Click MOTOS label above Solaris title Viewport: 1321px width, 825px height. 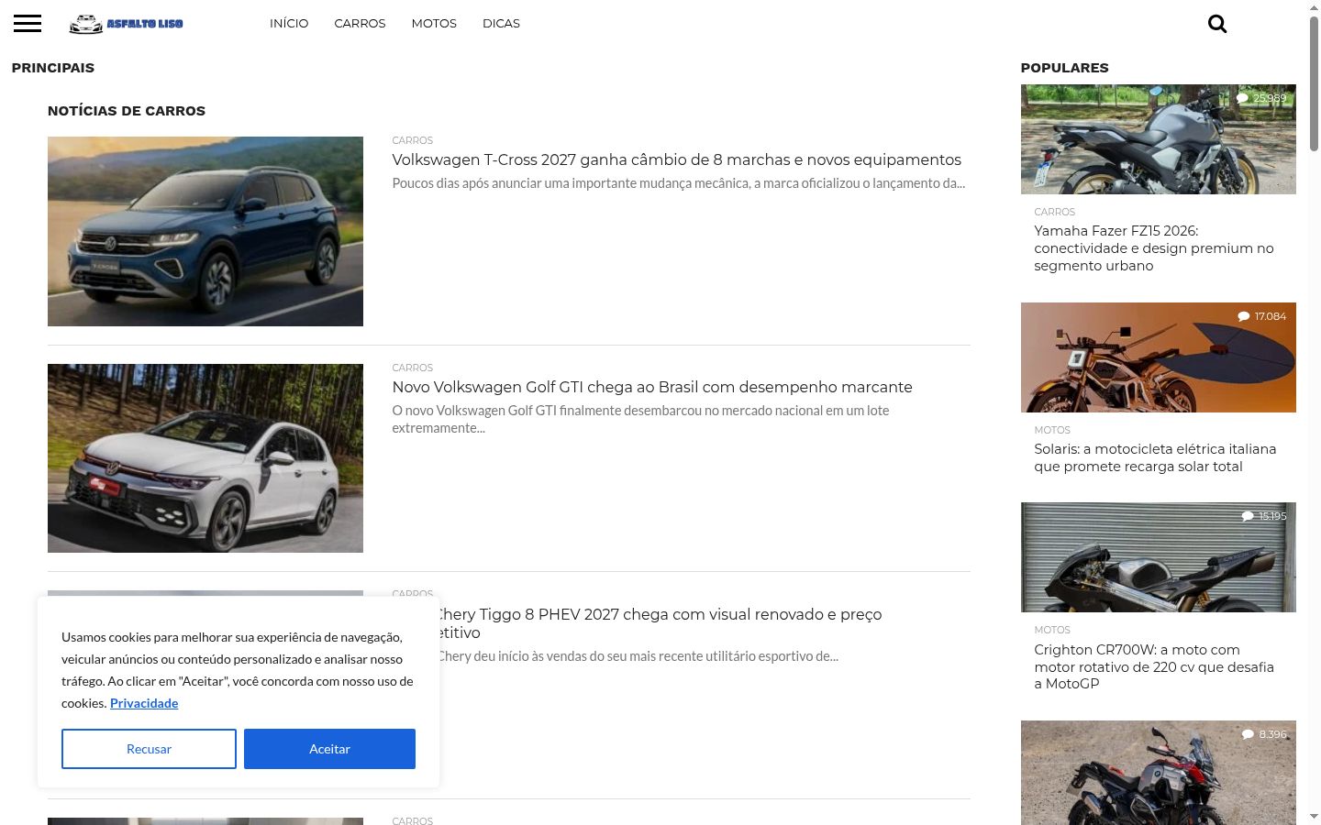point(1052,430)
